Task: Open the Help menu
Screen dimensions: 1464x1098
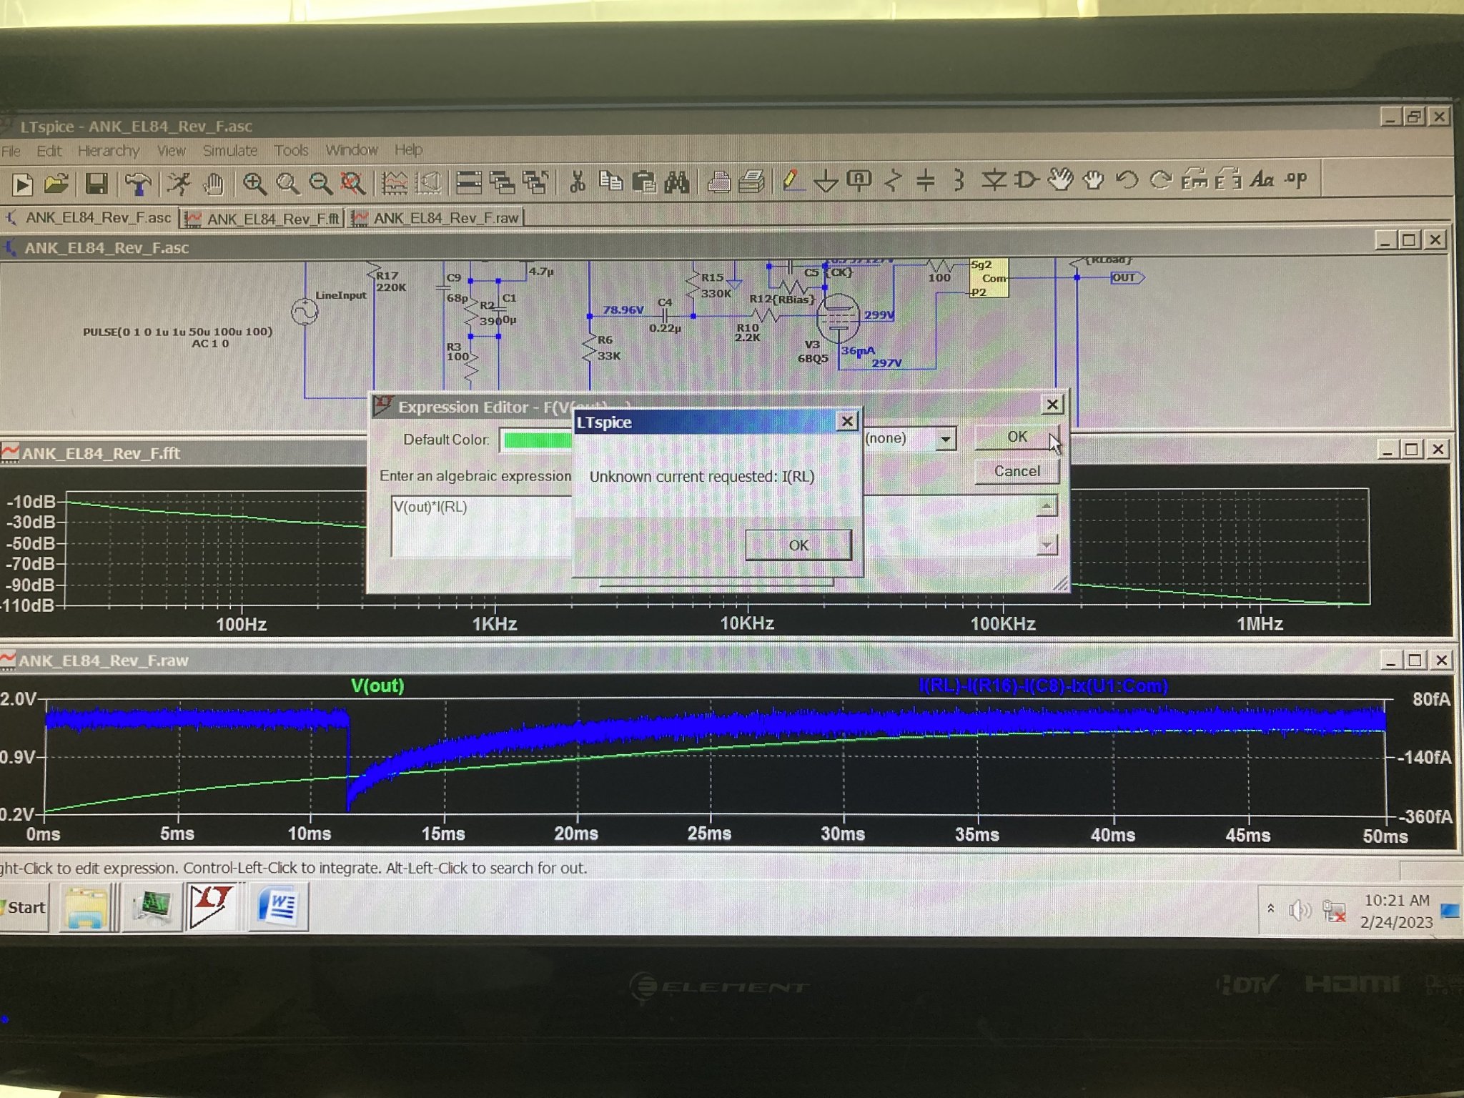Action: coord(408,150)
